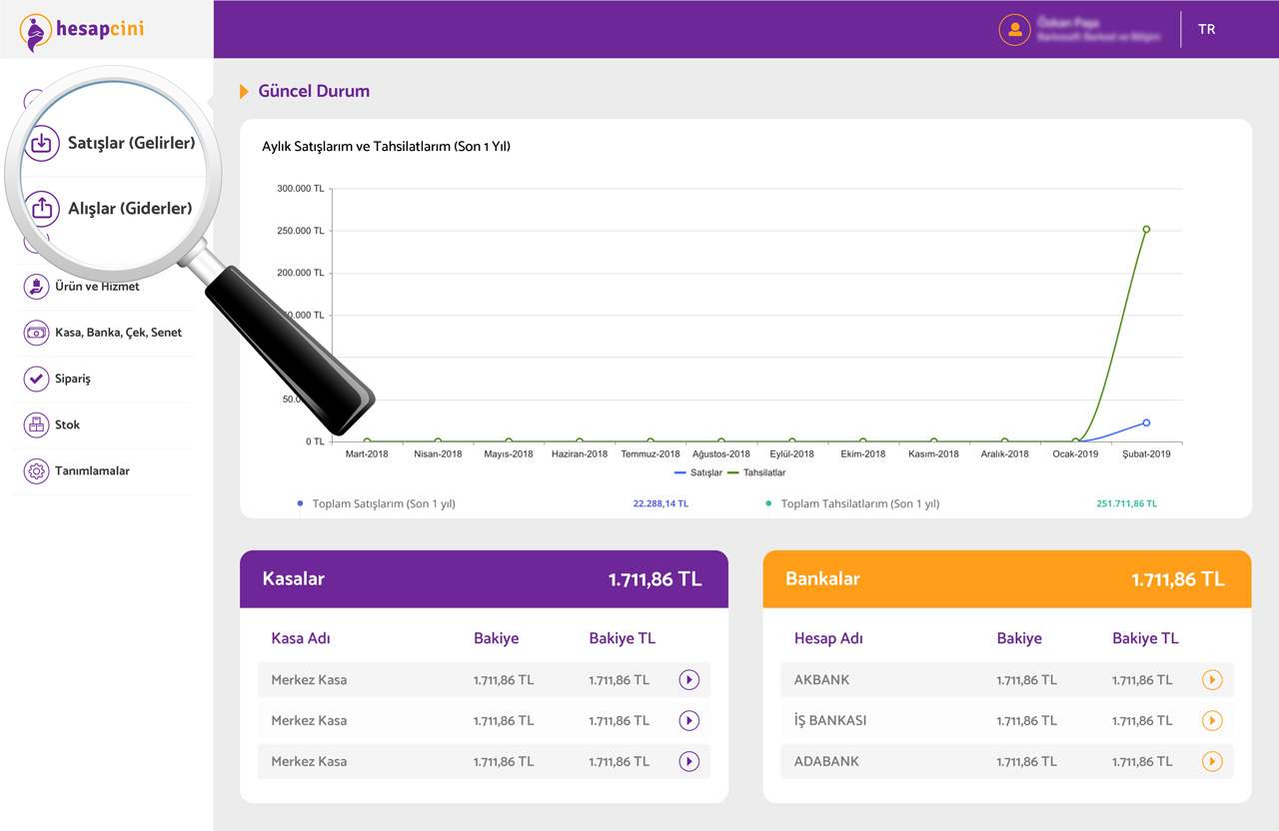Open Kasa, Banka, Çek, Senet menu
Screen dimensions: 1279x831
click(118, 333)
